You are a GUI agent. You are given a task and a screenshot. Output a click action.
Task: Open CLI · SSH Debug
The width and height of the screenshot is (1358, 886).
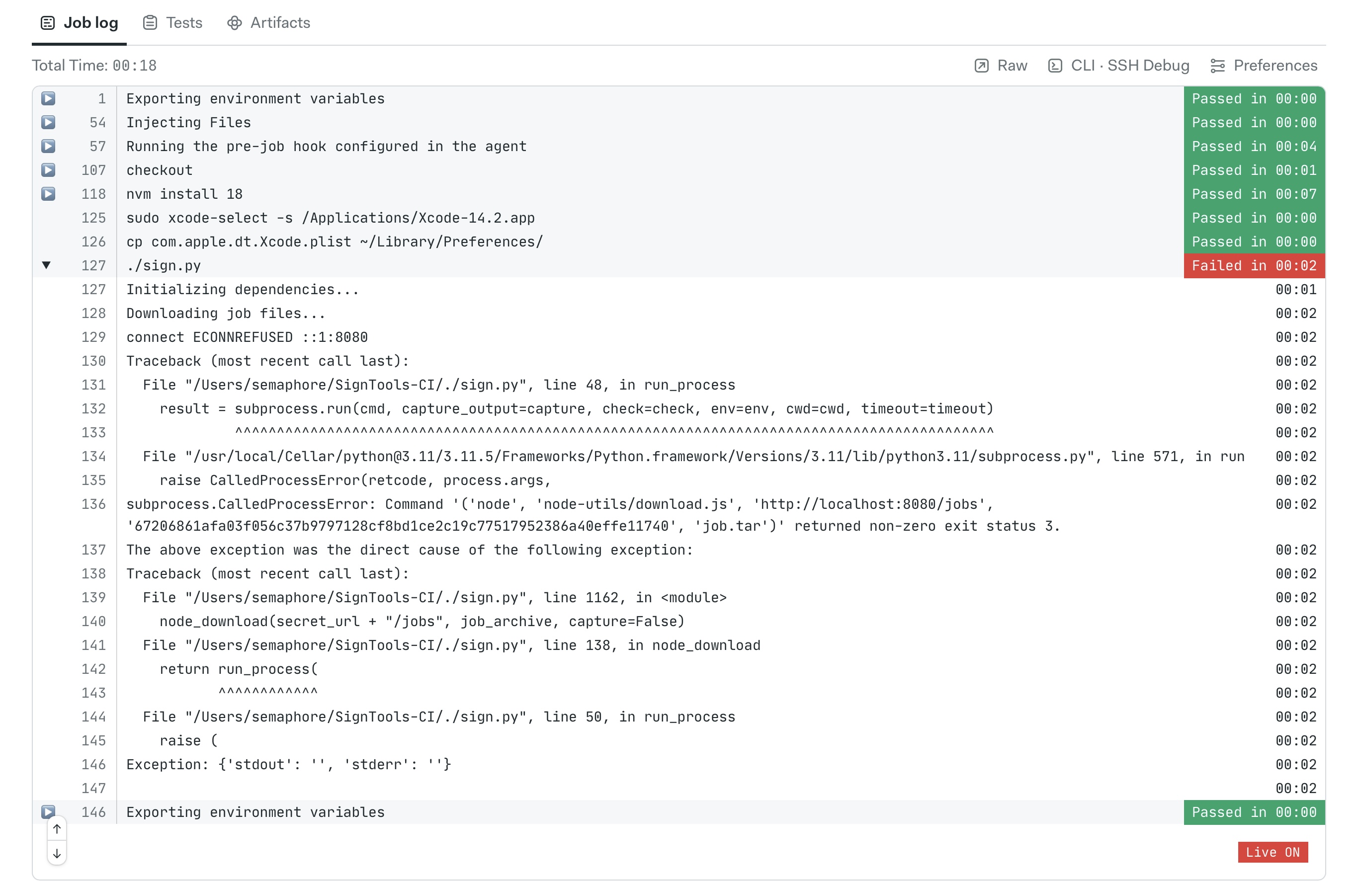pyautogui.click(x=1130, y=65)
